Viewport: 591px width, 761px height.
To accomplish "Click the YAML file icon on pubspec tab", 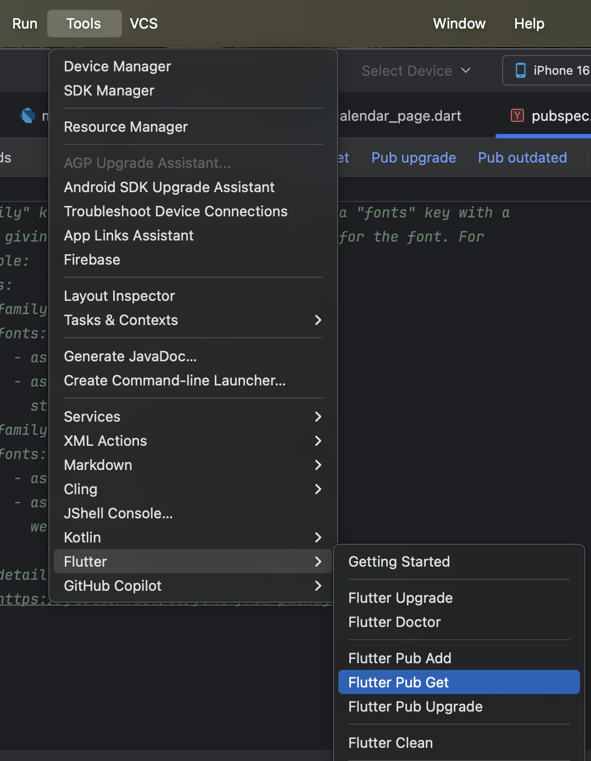I will tap(517, 115).
